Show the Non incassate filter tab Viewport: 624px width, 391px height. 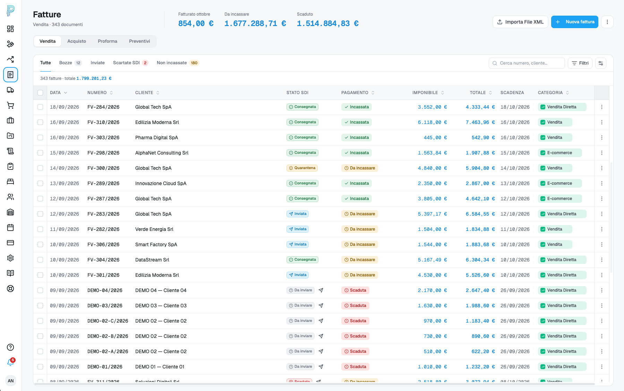pos(178,63)
